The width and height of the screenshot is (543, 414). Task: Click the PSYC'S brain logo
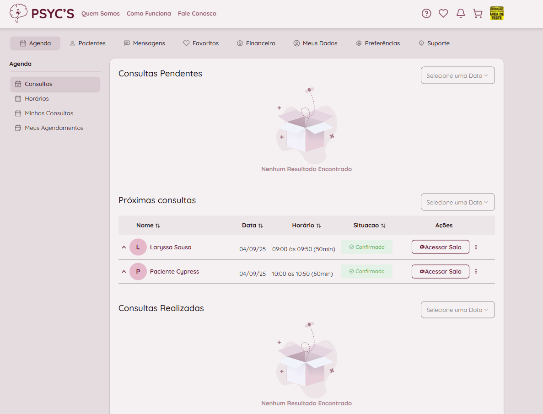point(18,13)
